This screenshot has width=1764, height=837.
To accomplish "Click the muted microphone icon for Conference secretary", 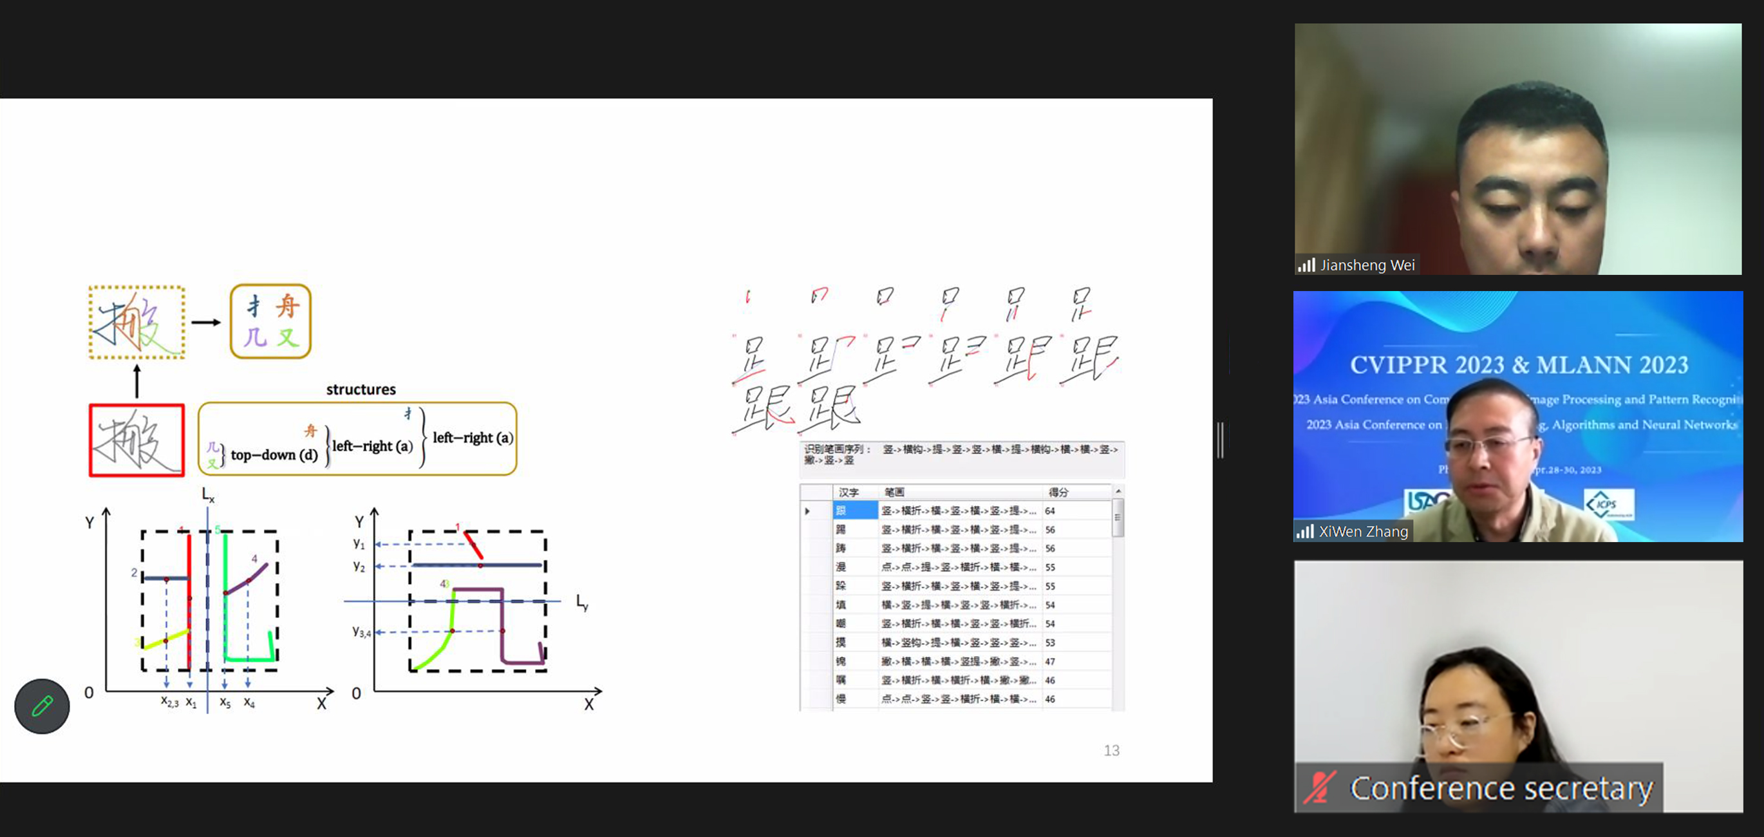I will click(x=1319, y=787).
